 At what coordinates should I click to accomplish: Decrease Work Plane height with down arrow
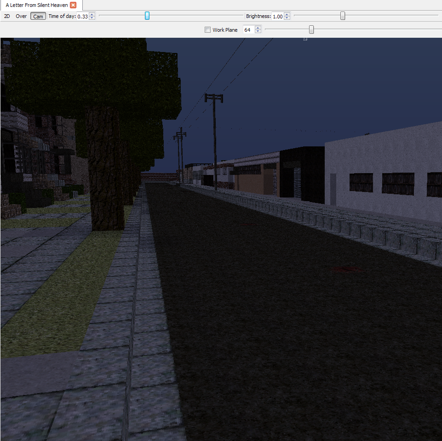coord(258,31)
